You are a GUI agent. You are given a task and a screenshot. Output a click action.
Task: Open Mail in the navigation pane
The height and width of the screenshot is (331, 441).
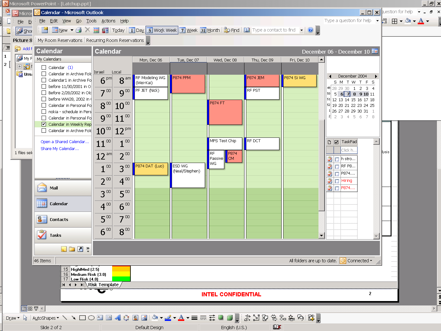coord(54,188)
